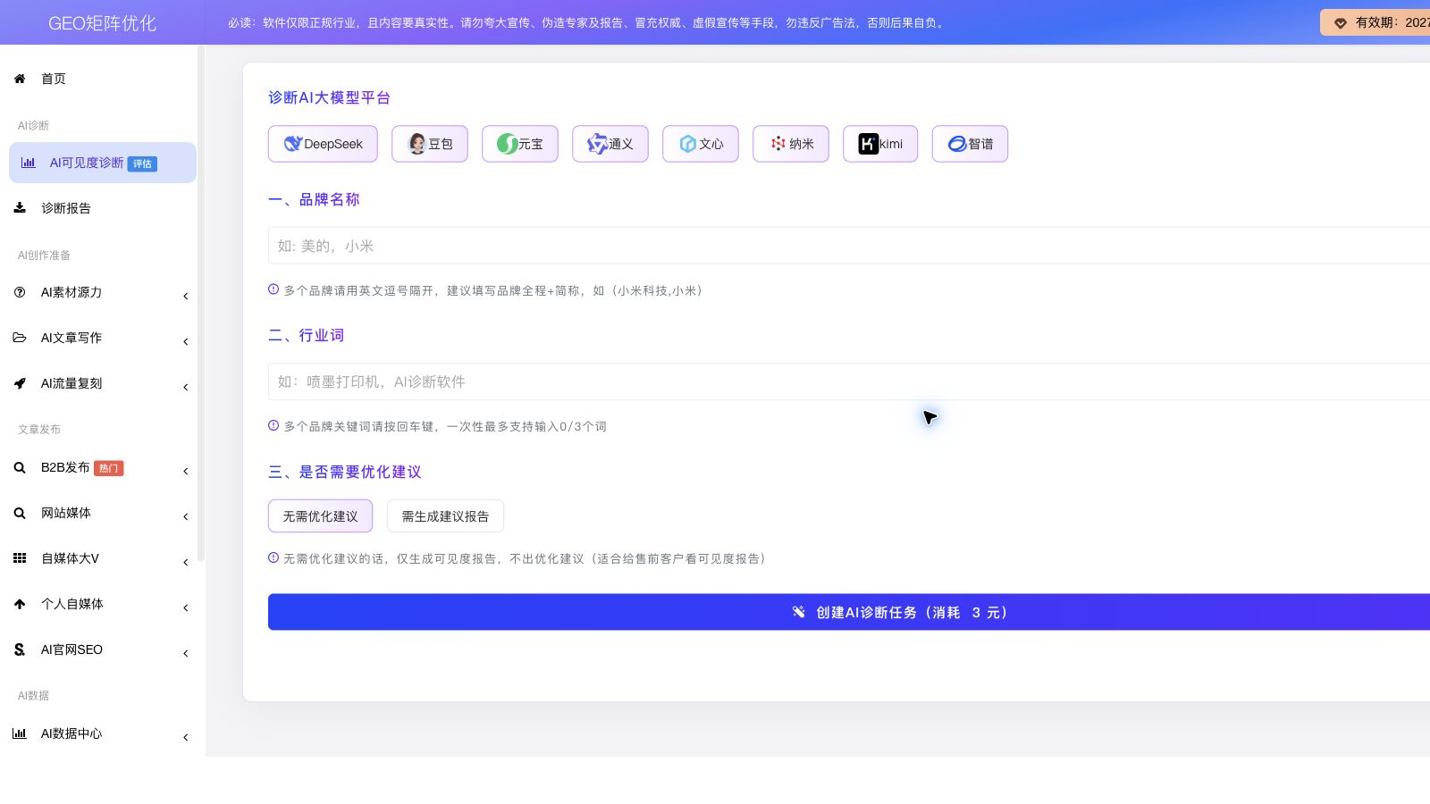Go to 首页 in the sidebar

click(54, 79)
